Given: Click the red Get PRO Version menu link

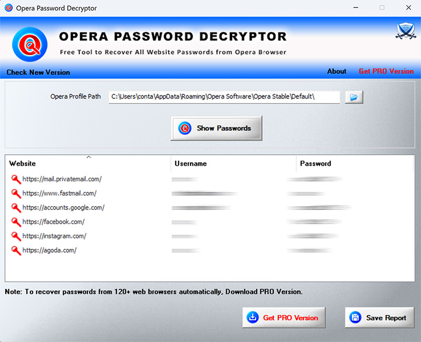Looking at the screenshot, I should 386,71.
